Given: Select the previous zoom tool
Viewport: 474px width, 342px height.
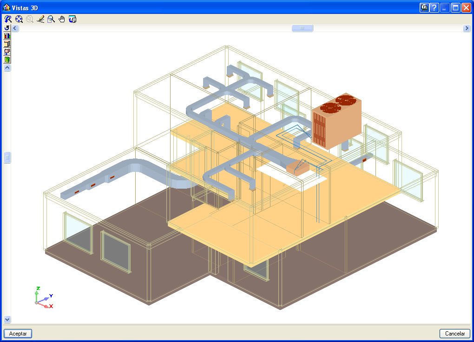Looking at the screenshot, I should pyautogui.click(x=7, y=20).
